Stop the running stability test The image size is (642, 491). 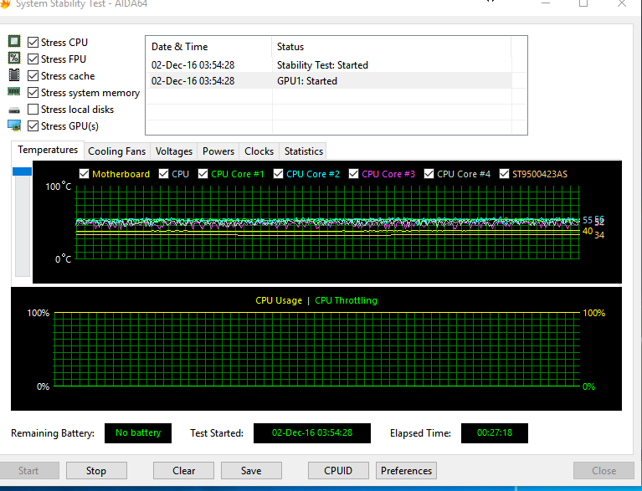(96, 470)
